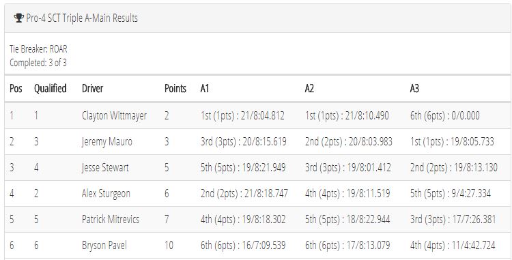Click the Points column header
Viewport: 512px width, 260px height.
click(x=175, y=89)
